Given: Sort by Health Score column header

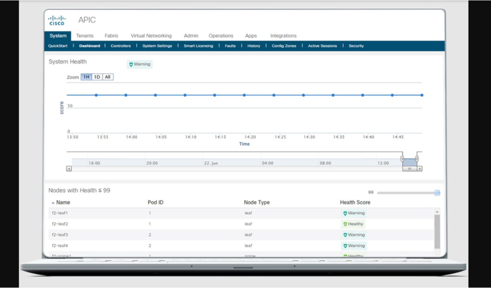Looking at the screenshot, I should [355, 203].
